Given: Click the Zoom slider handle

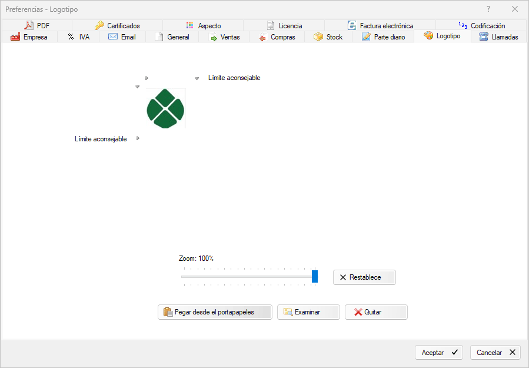Looking at the screenshot, I should point(315,276).
